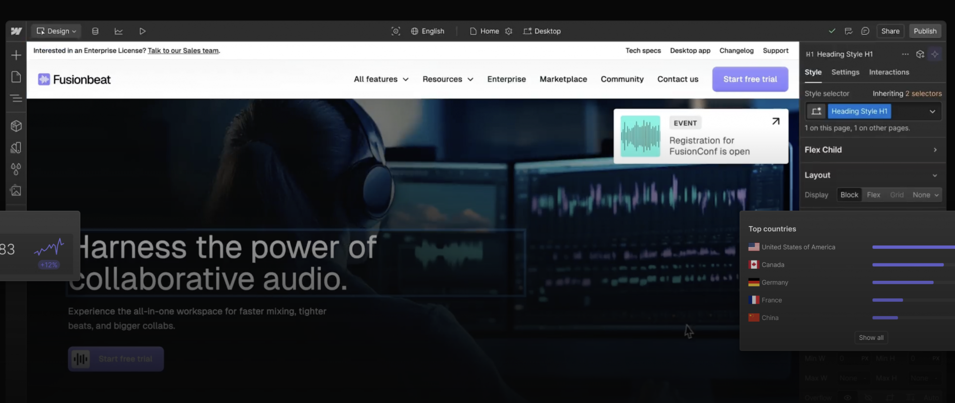Screen dimensions: 955x403
Task: Expand the Flex Child section
Action: [872, 150]
